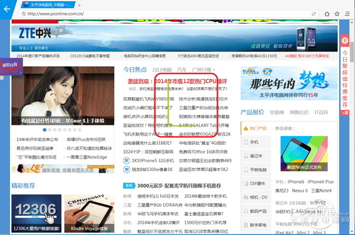Open the browser hamburger menu

[347, 14]
